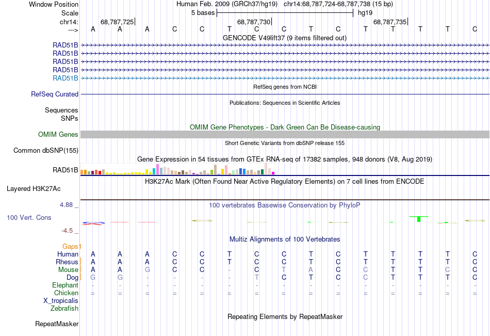Click the tall green PhyloP conservation bar
This screenshot has width=490, height=336.
click(419, 219)
